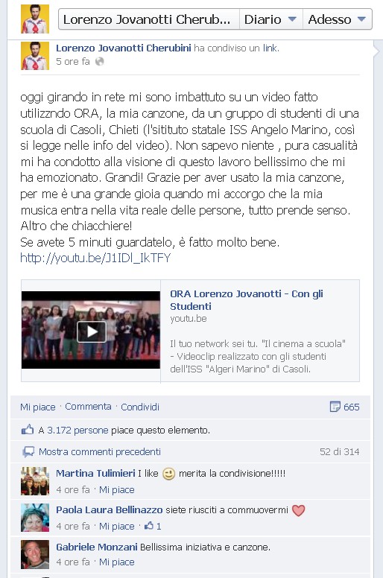This screenshot has height=578, width=383.
Task: Open ORA Lorenzo Jovanotti - Con gli Studenti title
Action: tap(246, 300)
